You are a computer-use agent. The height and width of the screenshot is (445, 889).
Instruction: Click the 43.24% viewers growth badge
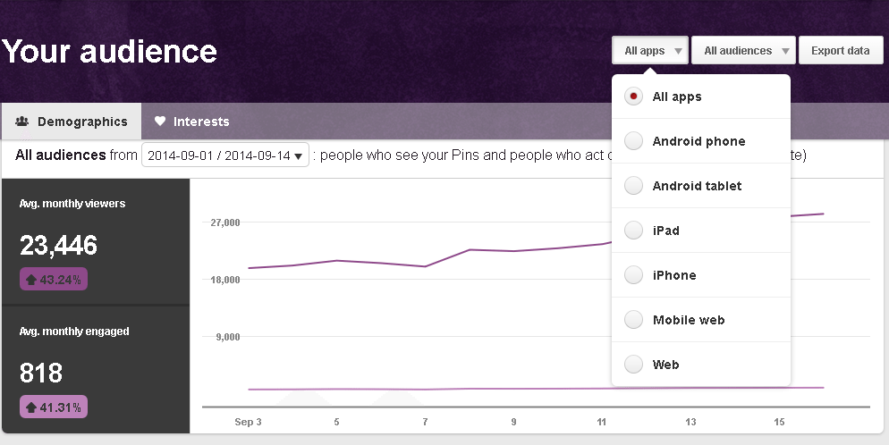click(x=54, y=280)
